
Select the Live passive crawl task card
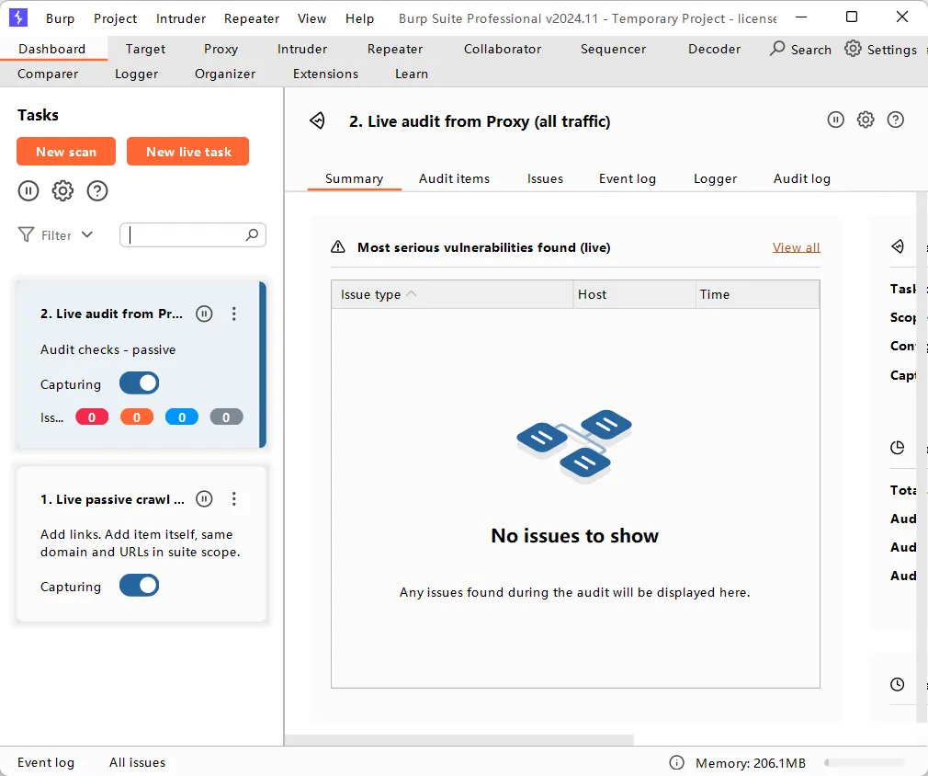coord(141,543)
